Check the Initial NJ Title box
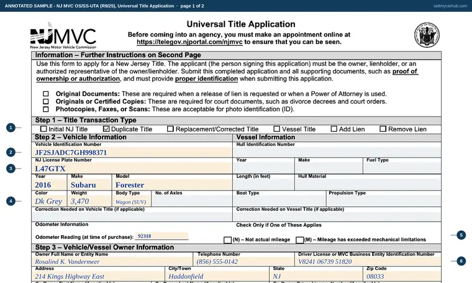 coord(43,129)
